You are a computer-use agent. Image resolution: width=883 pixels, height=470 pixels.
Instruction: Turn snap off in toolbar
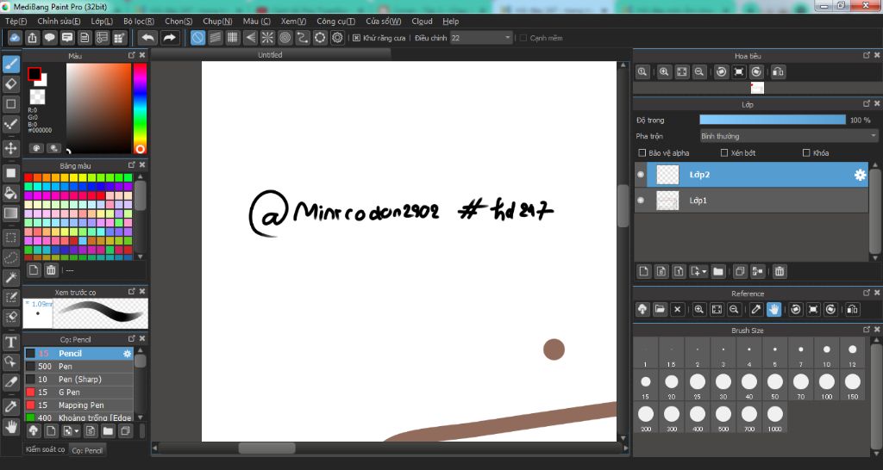coord(197,38)
